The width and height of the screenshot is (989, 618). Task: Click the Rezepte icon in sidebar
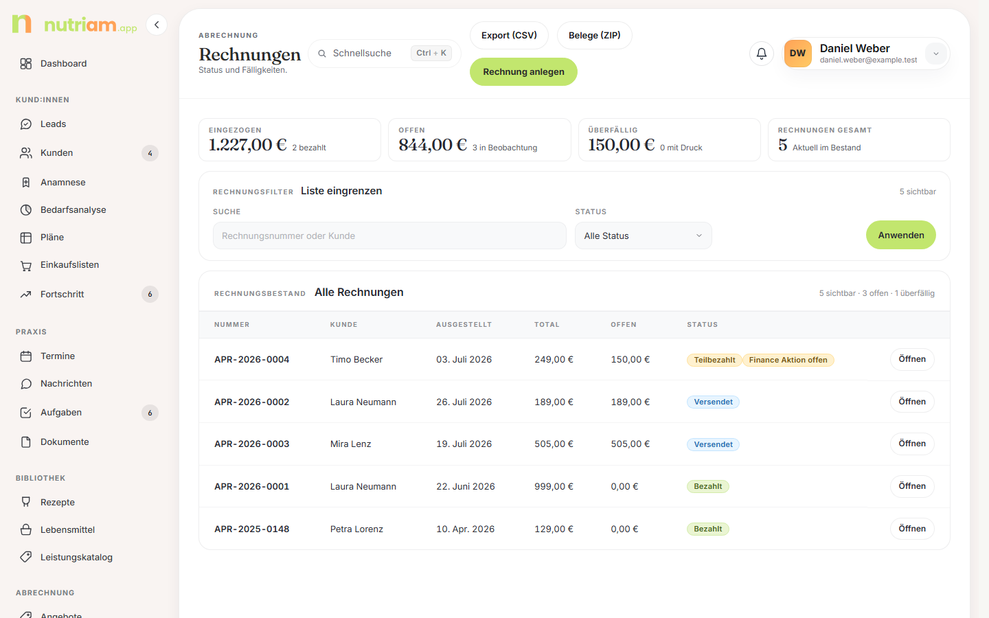26,503
